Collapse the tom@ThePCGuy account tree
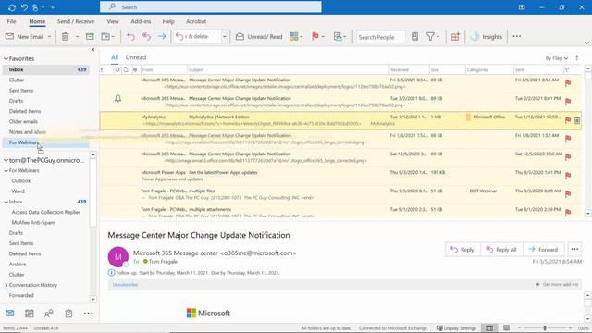Viewport: 592px width, 333px height. click(6, 160)
